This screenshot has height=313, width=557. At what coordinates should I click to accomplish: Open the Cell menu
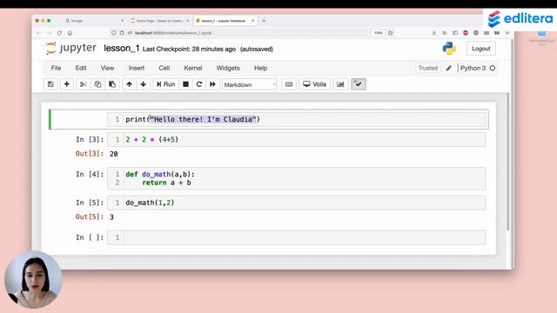coord(164,68)
